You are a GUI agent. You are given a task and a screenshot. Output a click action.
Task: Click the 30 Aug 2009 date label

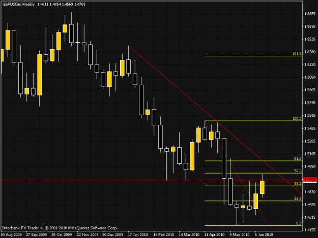coord(11,235)
